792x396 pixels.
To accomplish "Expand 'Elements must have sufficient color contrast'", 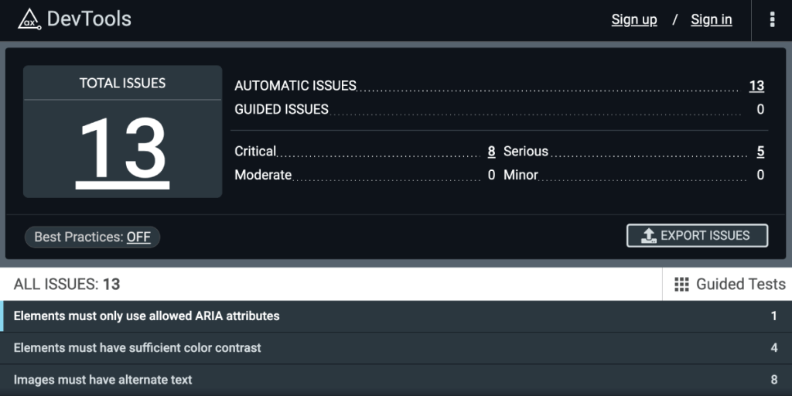I will tap(396, 348).
